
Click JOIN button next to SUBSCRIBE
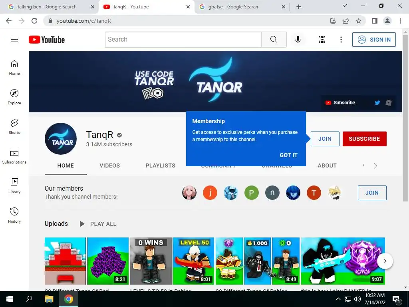tap(325, 139)
